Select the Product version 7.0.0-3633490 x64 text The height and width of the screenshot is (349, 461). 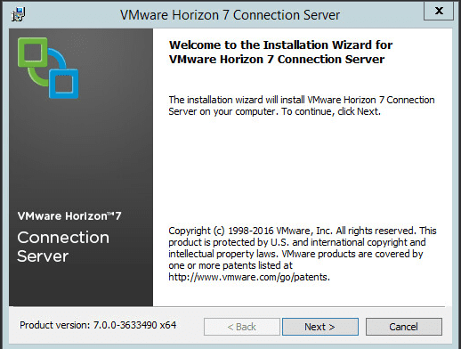[98, 325]
